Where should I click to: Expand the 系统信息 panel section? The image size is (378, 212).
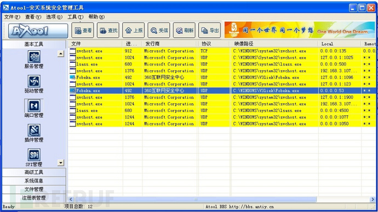point(34,181)
